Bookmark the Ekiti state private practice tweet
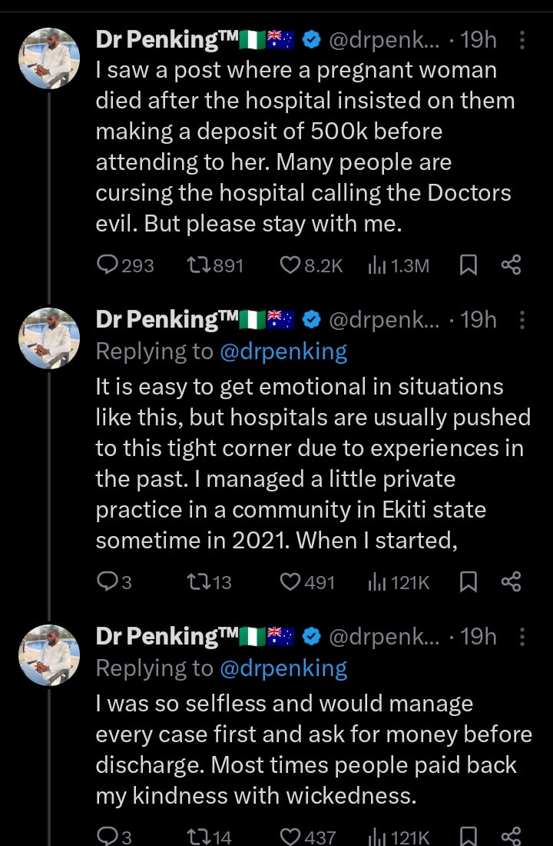This screenshot has width=553, height=846. click(467, 582)
